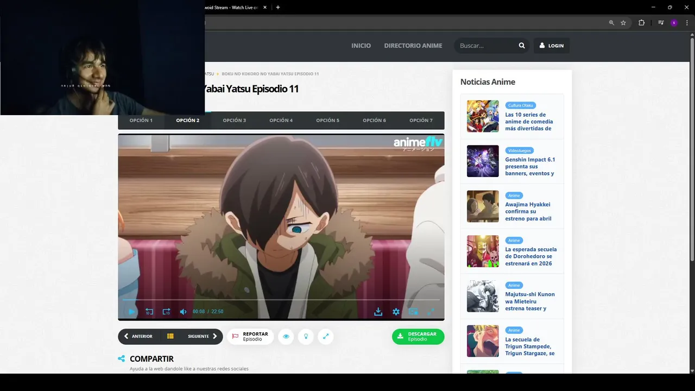
Task: Go to next episode with SIGUIENTE
Action: click(x=203, y=336)
